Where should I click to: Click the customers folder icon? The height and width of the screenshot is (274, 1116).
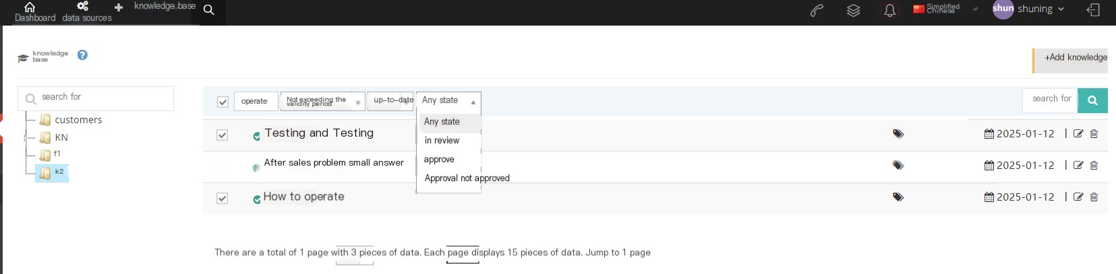pos(45,120)
